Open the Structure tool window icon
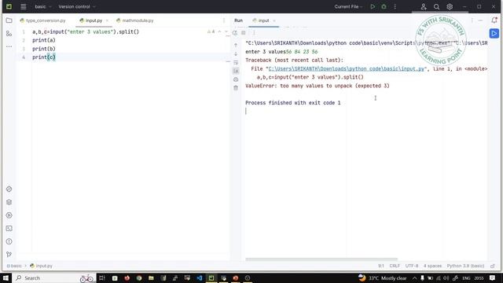The image size is (503, 283). coord(9,34)
